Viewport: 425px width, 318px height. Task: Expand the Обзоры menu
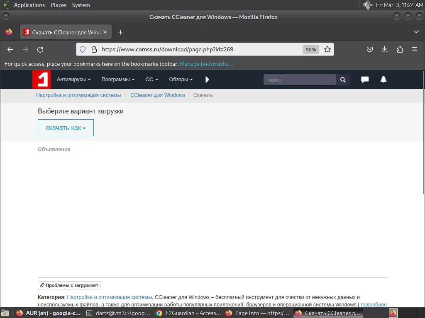[181, 79]
